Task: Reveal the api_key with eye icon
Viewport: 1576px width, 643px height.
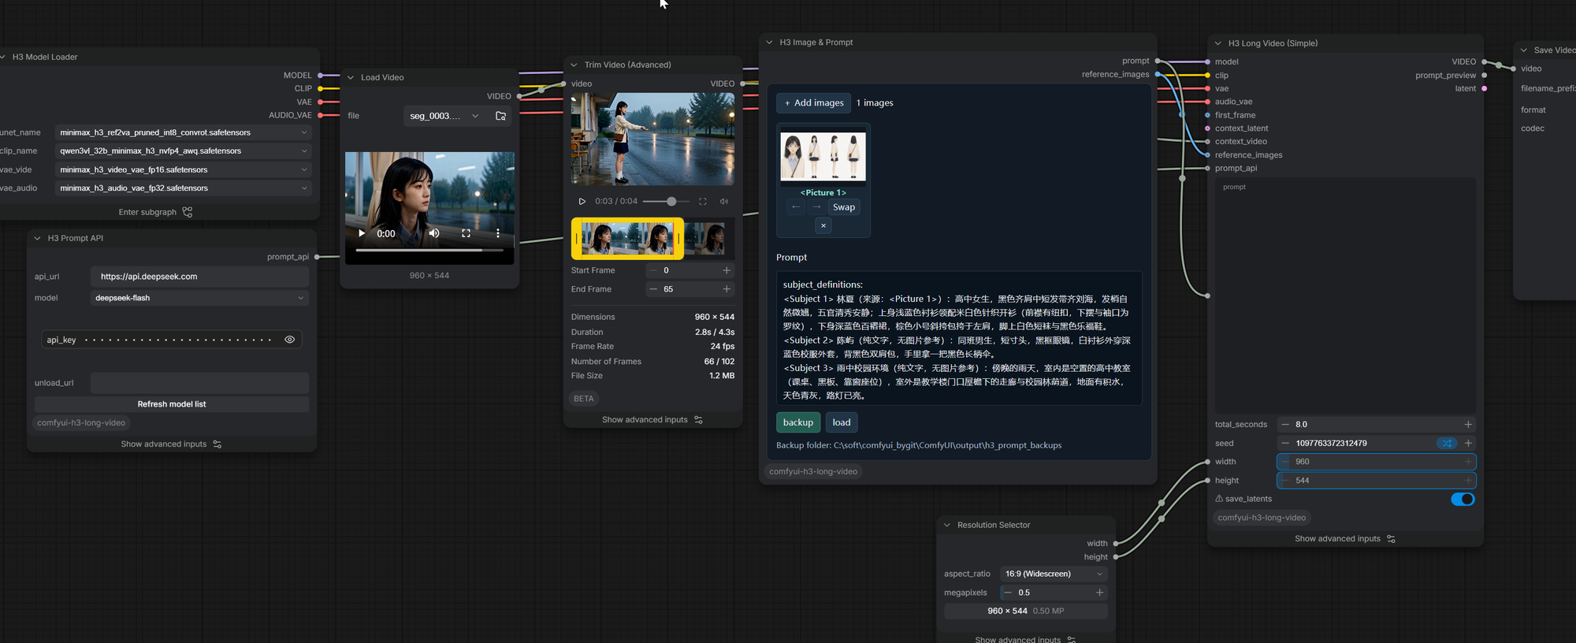Action: [x=290, y=340]
